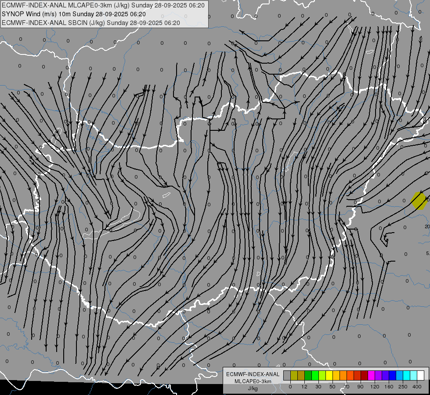The image size is (430, 395).
Task: Click the purple swatch next to magenta
Action: point(379,375)
